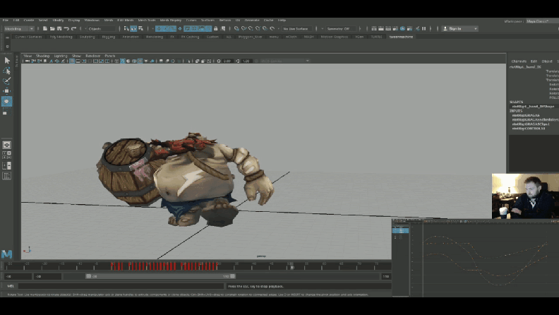Viewport: 559px width, 315px height.
Task: Select the tweenmachine shelf tab
Action: (x=401, y=37)
